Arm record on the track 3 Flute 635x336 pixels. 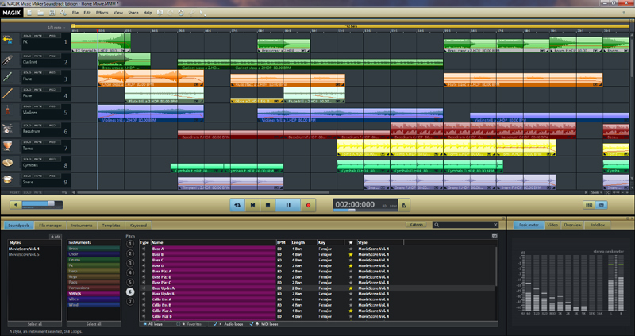click(x=52, y=72)
